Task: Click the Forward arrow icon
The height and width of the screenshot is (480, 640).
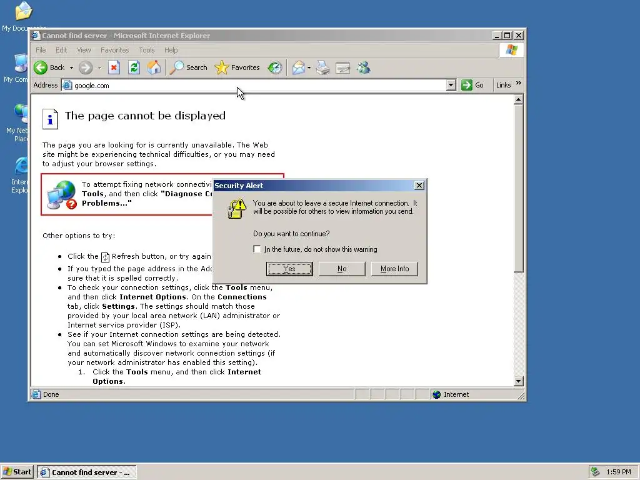Action: pyautogui.click(x=85, y=67)
